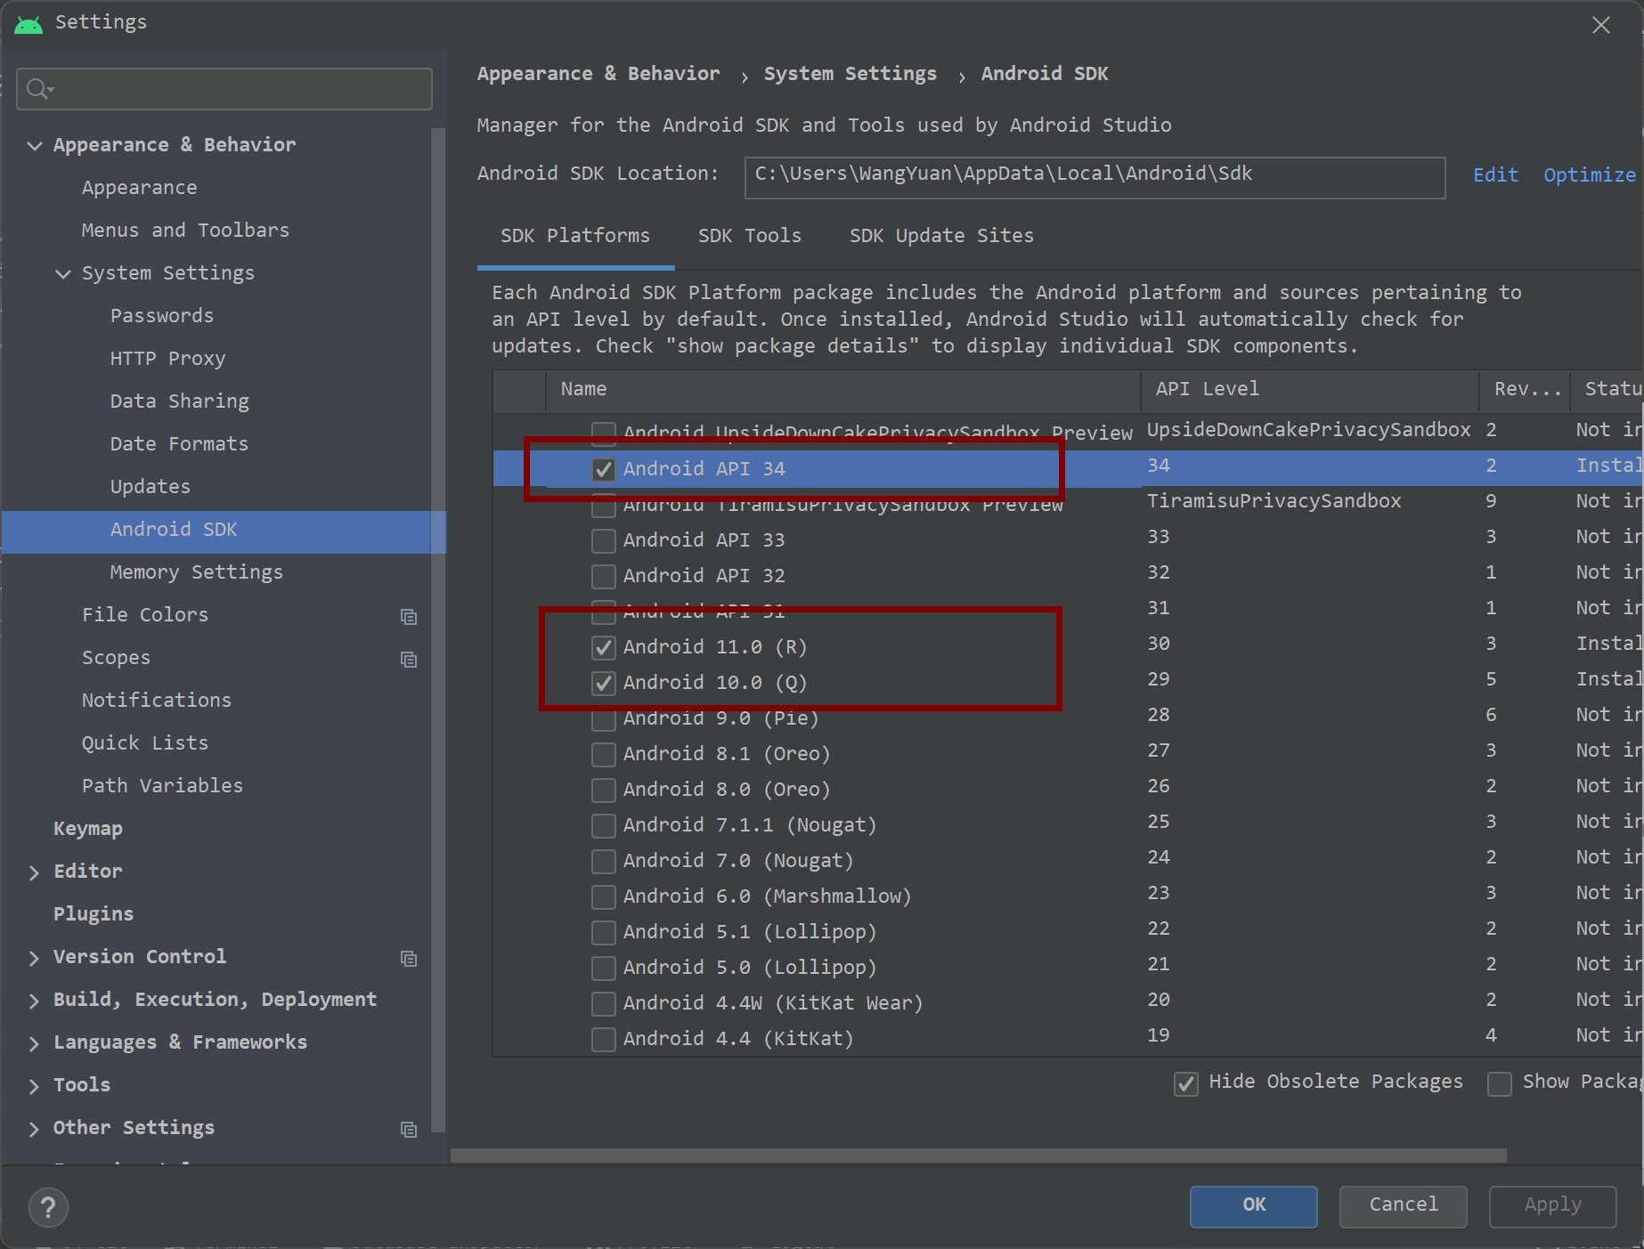The height and width of the screenshot is (1249, 1644).
Task: Expand the Editor settings node
Action: 35,872
